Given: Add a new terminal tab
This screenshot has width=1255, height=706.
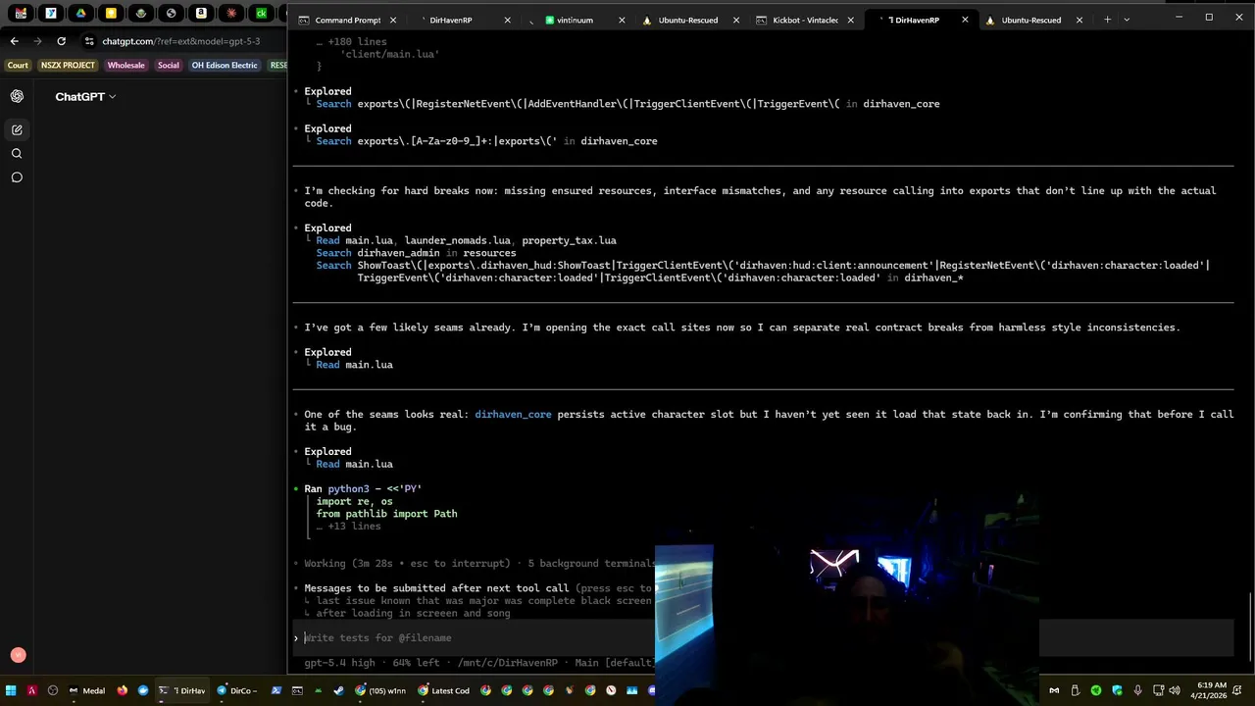Looking at the screenshot, I should [1107, 20].
